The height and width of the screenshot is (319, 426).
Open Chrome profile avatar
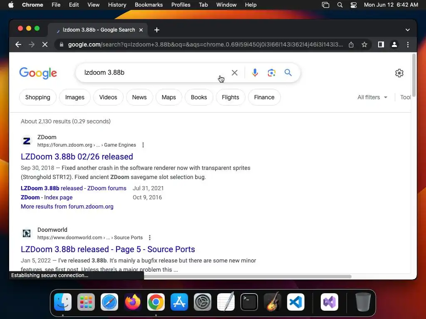point(394,44)
